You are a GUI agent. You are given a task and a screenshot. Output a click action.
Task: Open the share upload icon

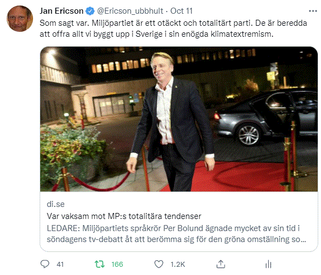coord(221,264)
